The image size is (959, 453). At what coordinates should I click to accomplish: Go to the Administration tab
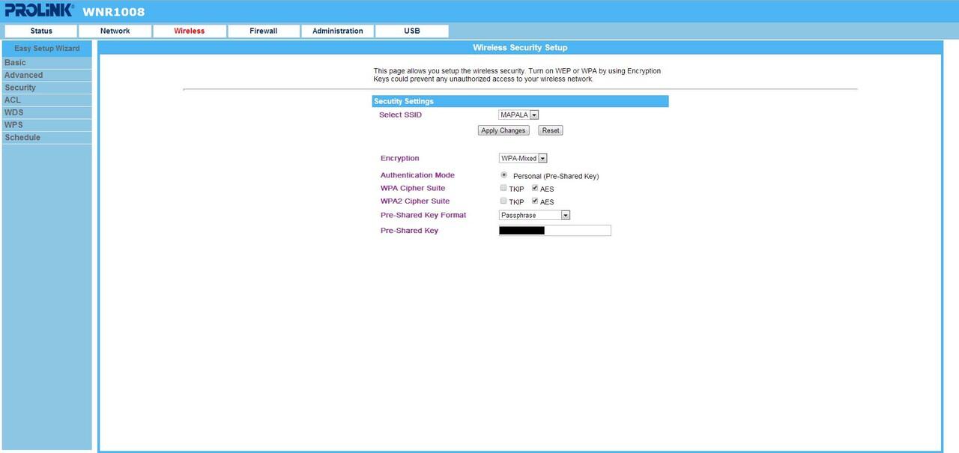coord(337,31)
